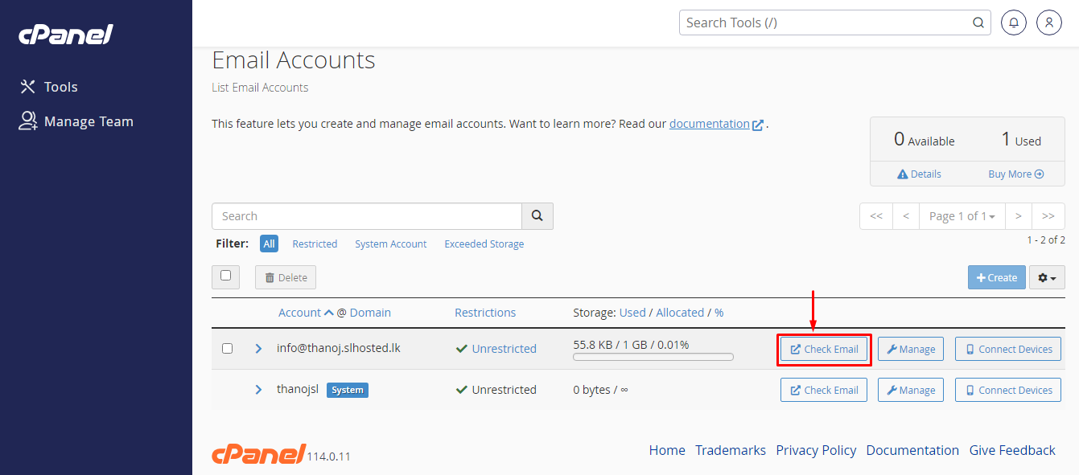The height and width of the screenshot is (475, 1079).
Task: Filter by Exceeded Storage
Action: tap(484, 244)
